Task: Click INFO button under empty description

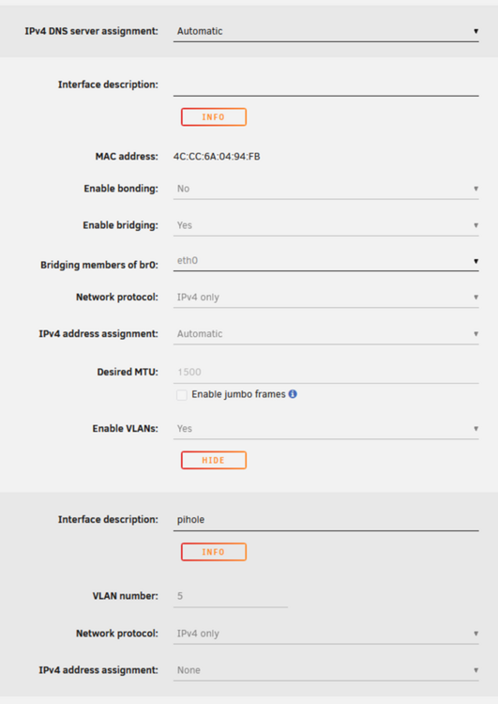Action: pos(214,117)
